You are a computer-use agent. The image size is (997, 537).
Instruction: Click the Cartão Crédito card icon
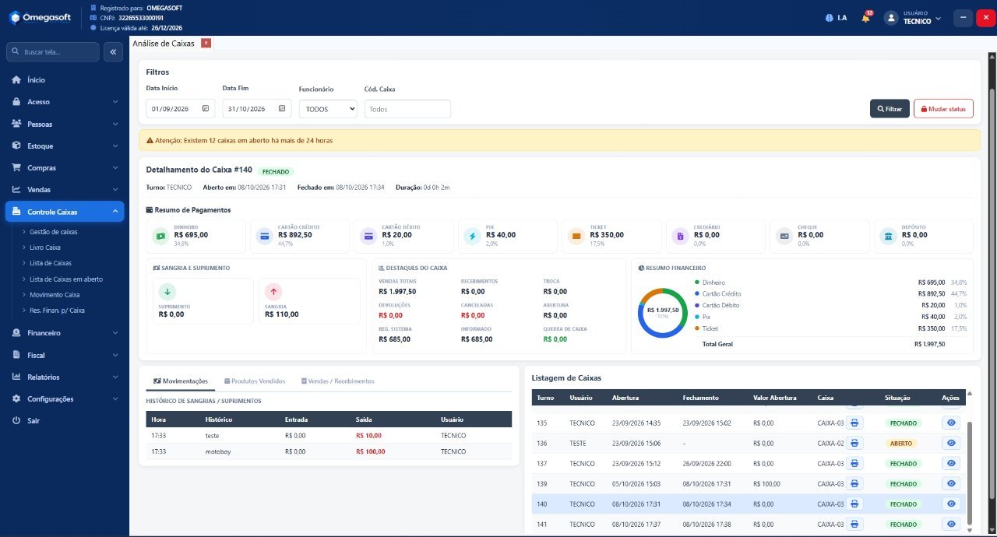(265, 236)
